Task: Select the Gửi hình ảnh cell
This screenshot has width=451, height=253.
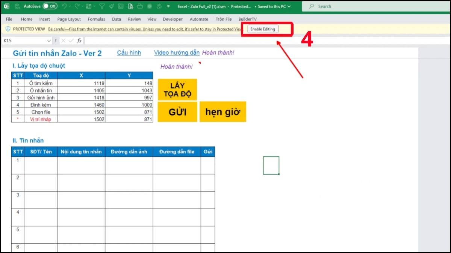Action: 41,97
